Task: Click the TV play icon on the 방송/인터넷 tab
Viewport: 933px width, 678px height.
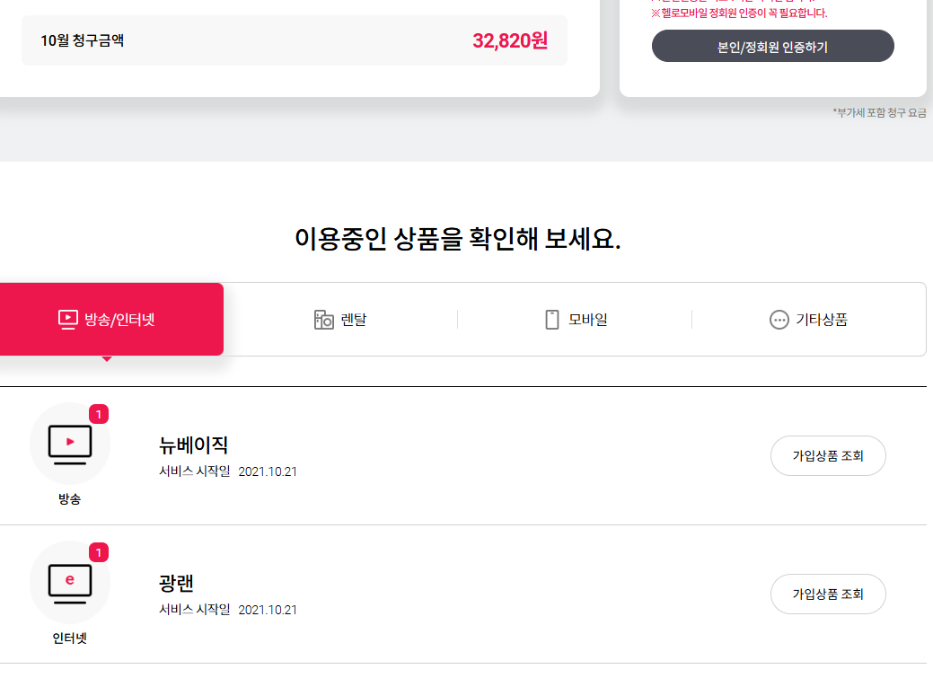Action: coord(68,320)
